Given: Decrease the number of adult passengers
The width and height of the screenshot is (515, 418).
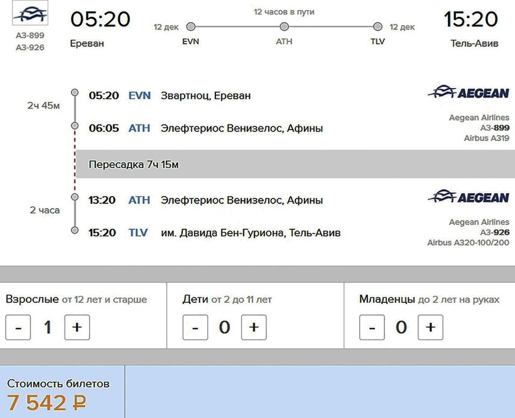Looking at the screenshot, I should click(18, 327).
